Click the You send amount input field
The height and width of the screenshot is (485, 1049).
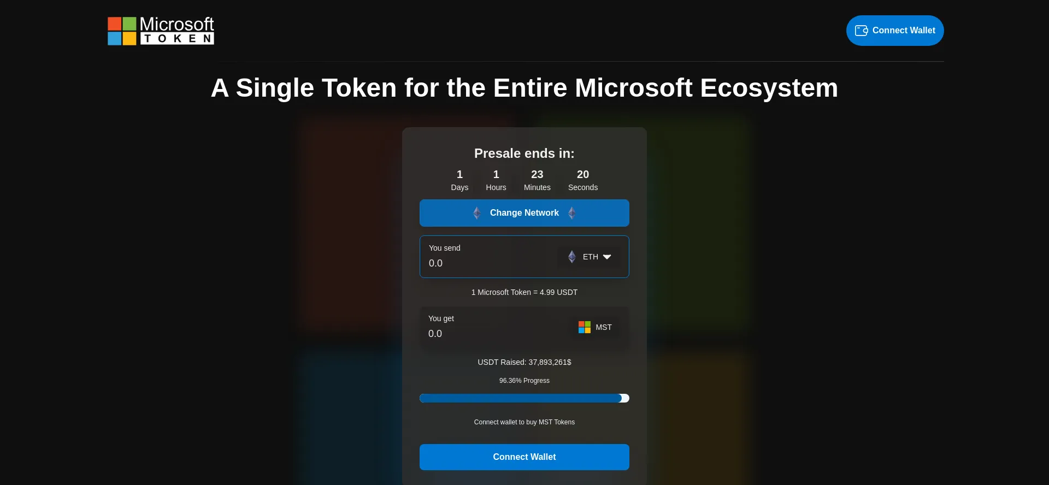(x=486, y=263)
